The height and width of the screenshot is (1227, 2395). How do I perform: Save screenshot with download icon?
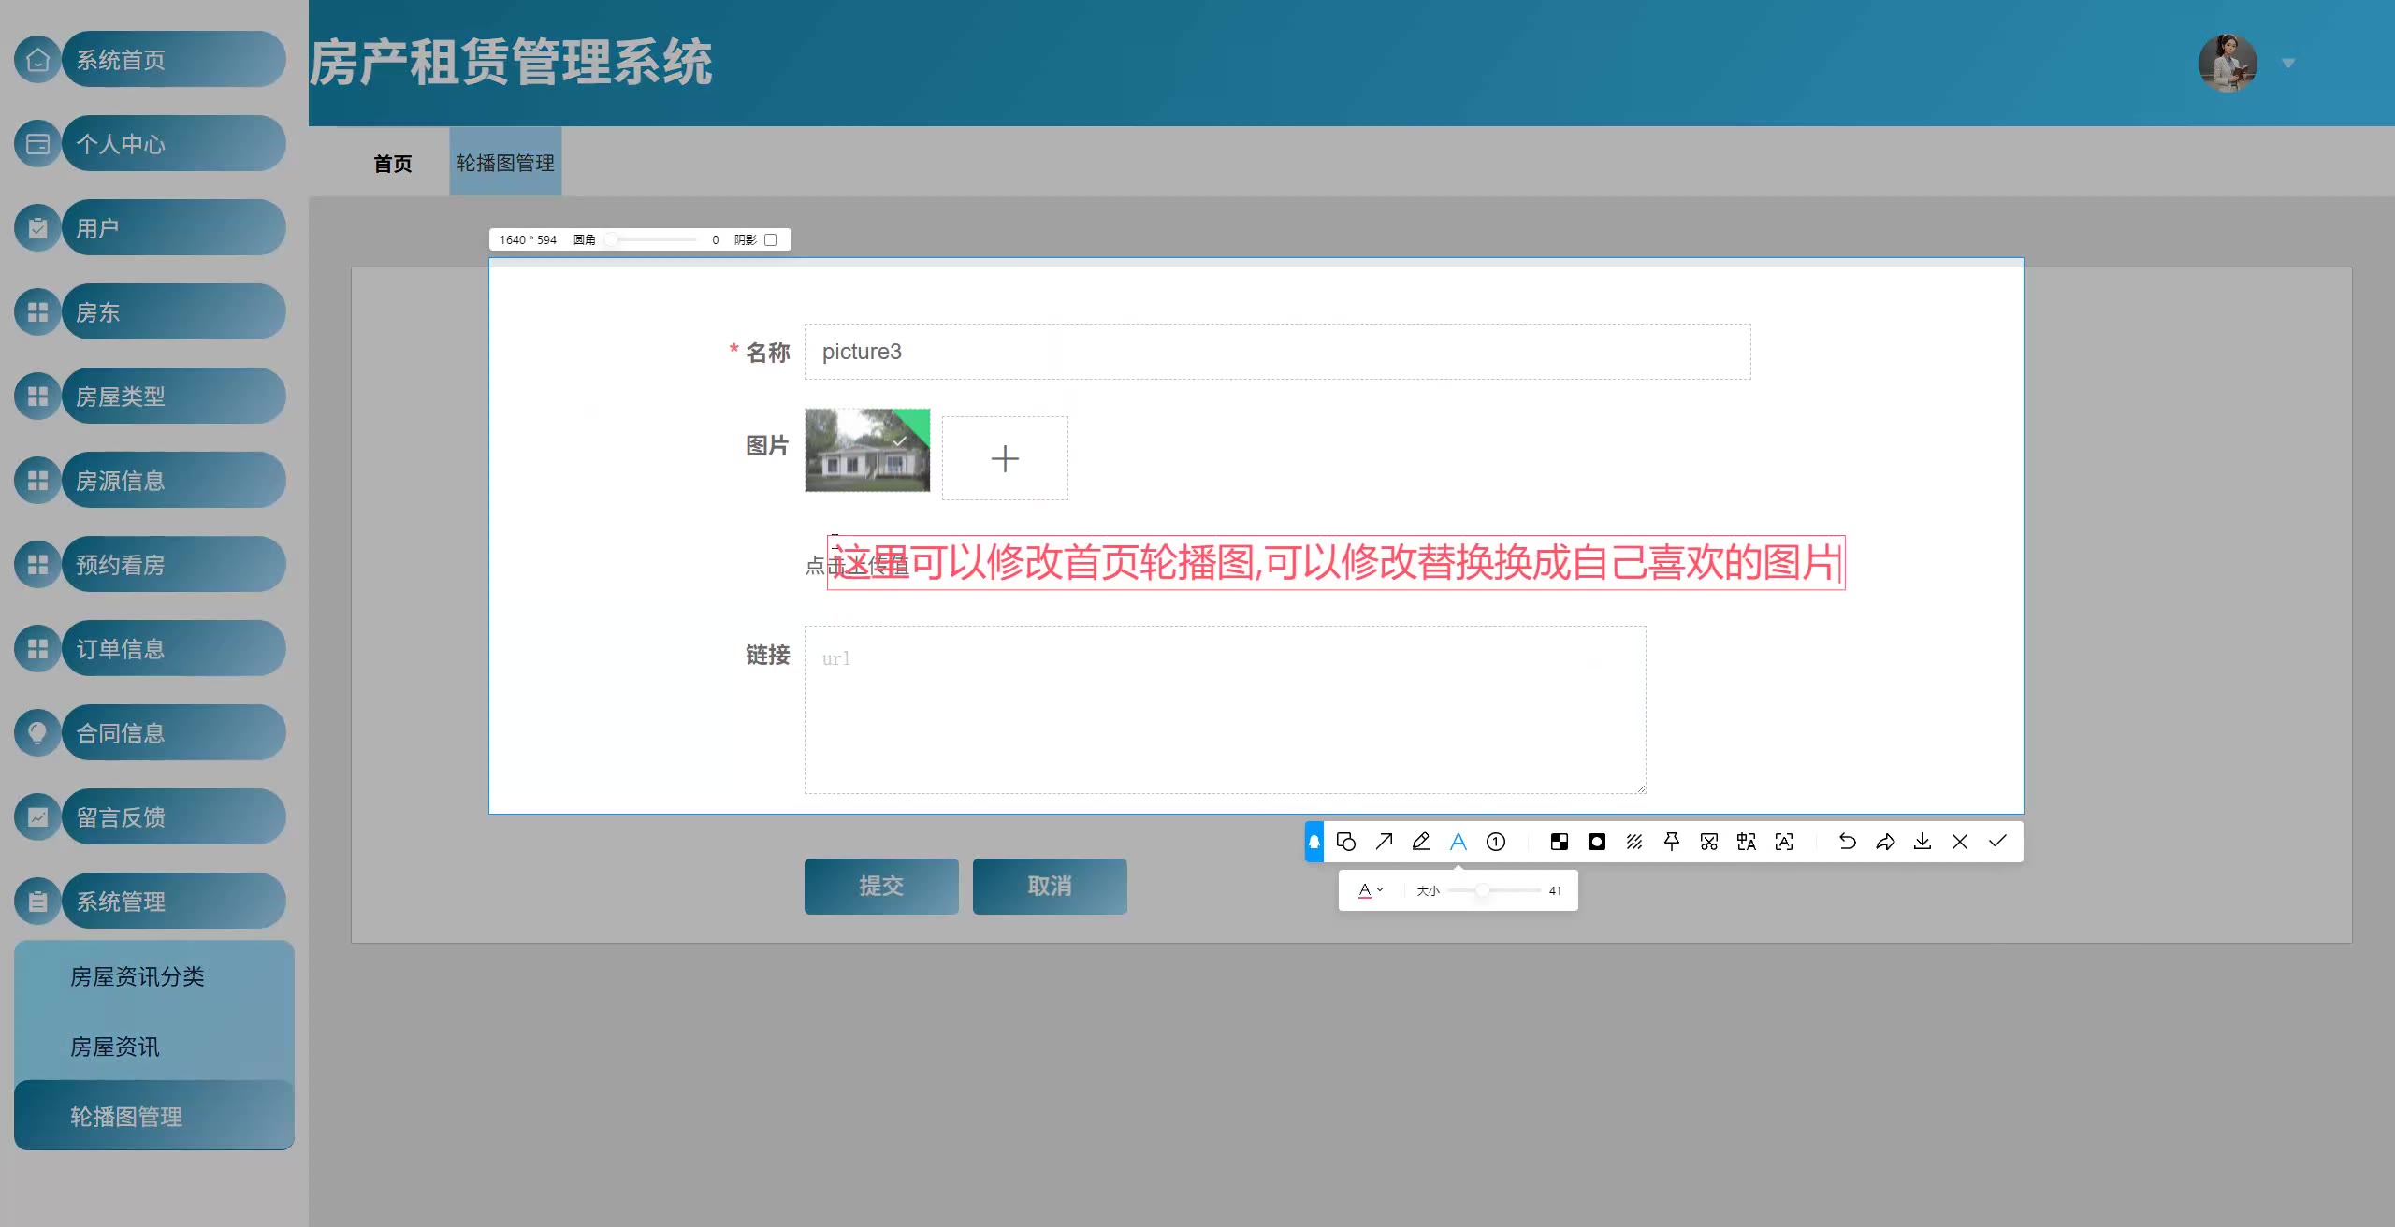pos(1923,842)
